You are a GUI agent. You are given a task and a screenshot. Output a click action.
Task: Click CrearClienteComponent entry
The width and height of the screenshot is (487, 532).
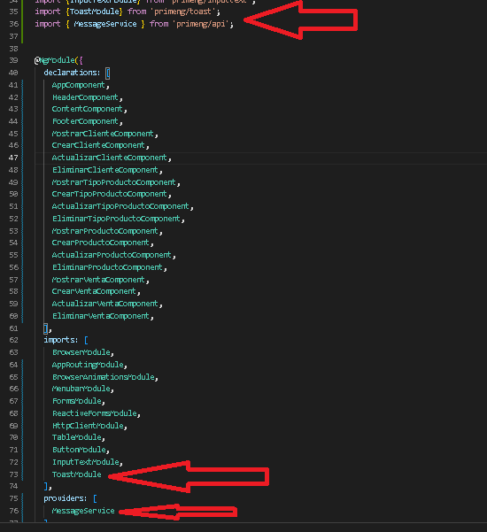click(98, 145)
